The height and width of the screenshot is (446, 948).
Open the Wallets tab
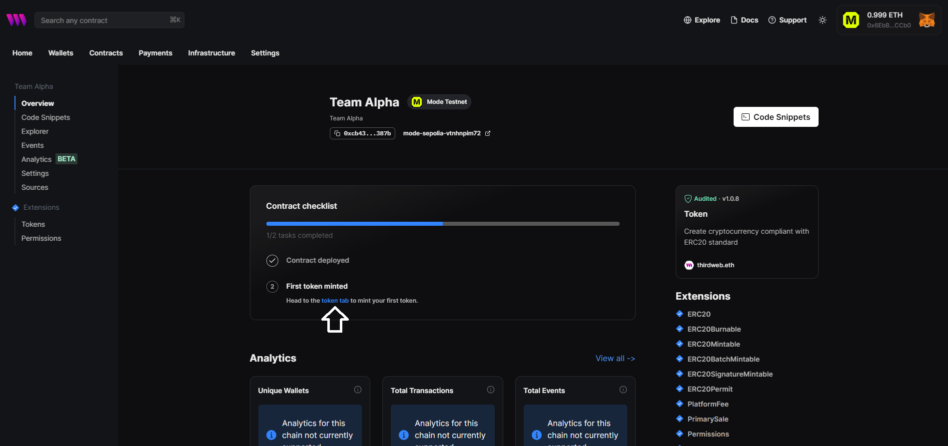[x=61, y=53]
